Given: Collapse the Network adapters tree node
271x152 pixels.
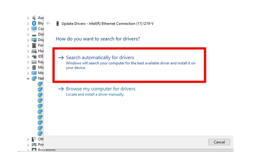Looking at the screenshot, I should click(28, 78).
